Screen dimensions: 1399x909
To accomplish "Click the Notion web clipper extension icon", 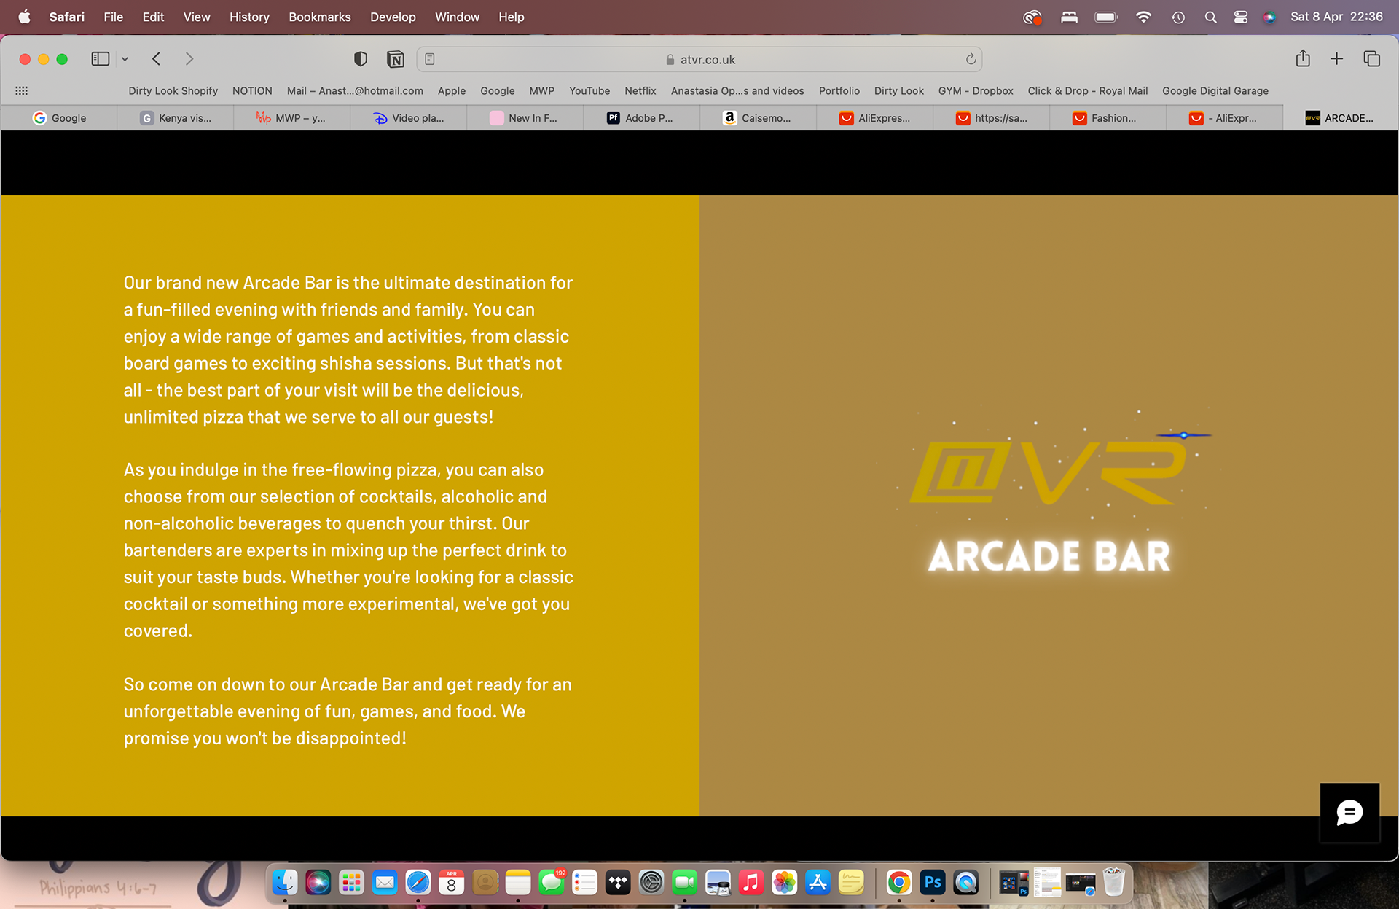I will pos(395,59).
